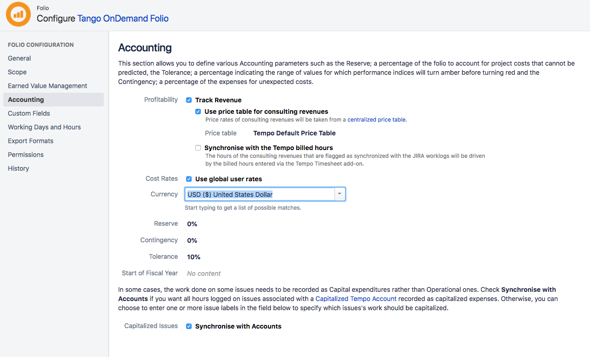Open Earned Value Management settings
The width and height of the screenshot is (590, 357).
click(47, 86)
